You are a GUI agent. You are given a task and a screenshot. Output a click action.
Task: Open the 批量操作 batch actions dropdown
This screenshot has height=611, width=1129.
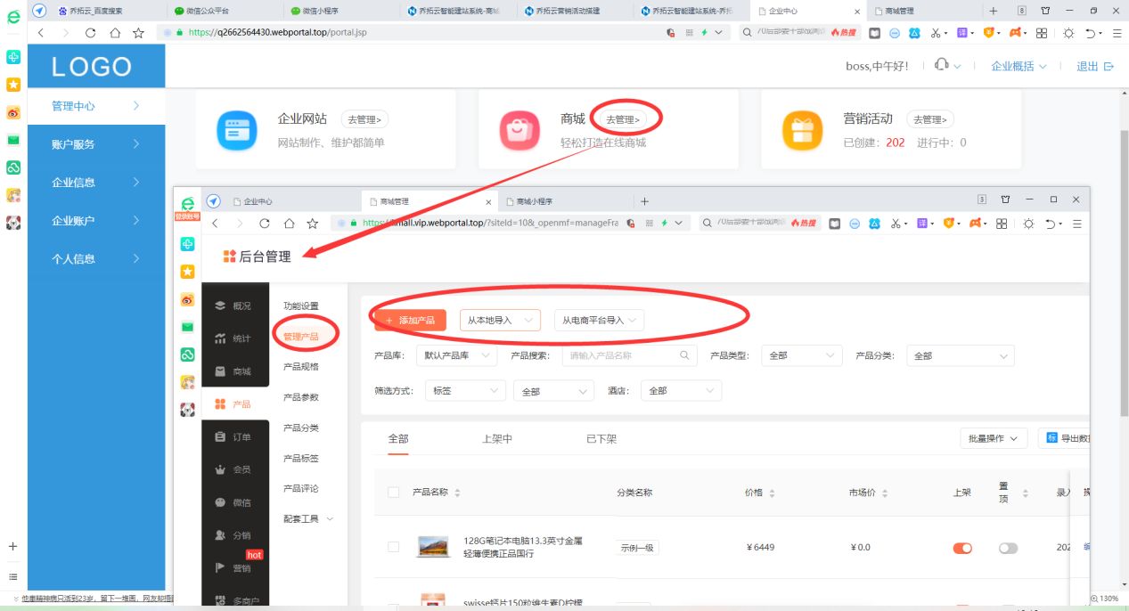992,437
